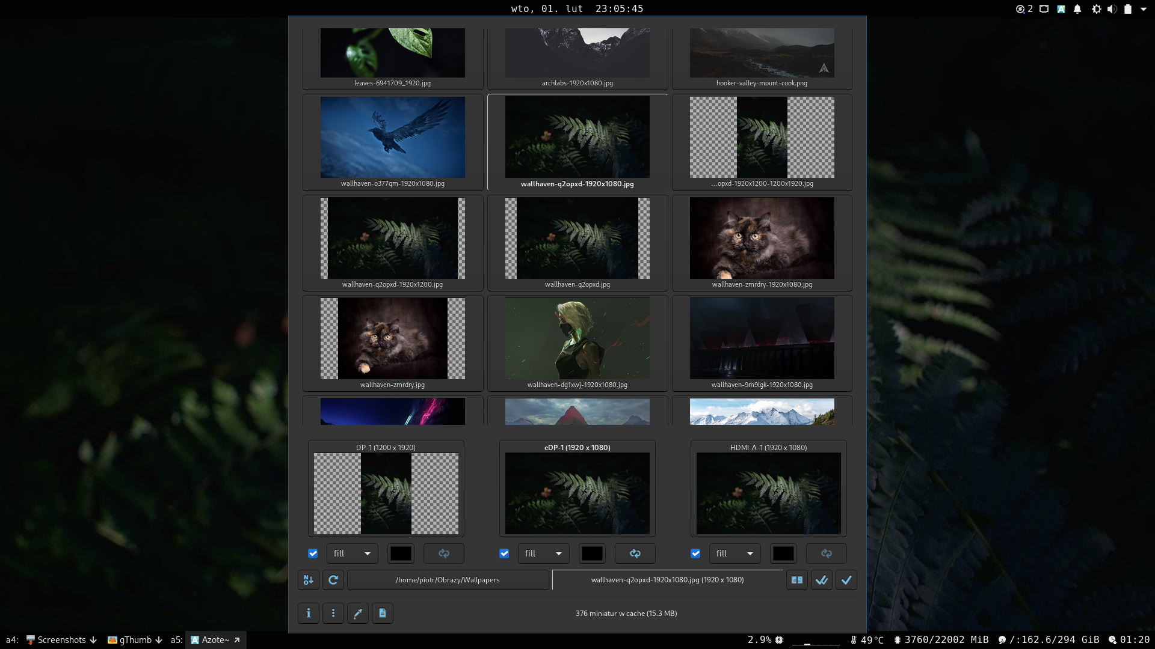Open the fill mode dropdown for DP-1
This screenshot has height=649, width=1155.
352,553
